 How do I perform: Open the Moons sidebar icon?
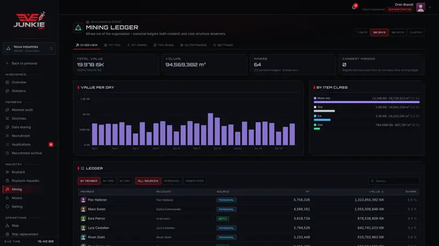(7, 198)
